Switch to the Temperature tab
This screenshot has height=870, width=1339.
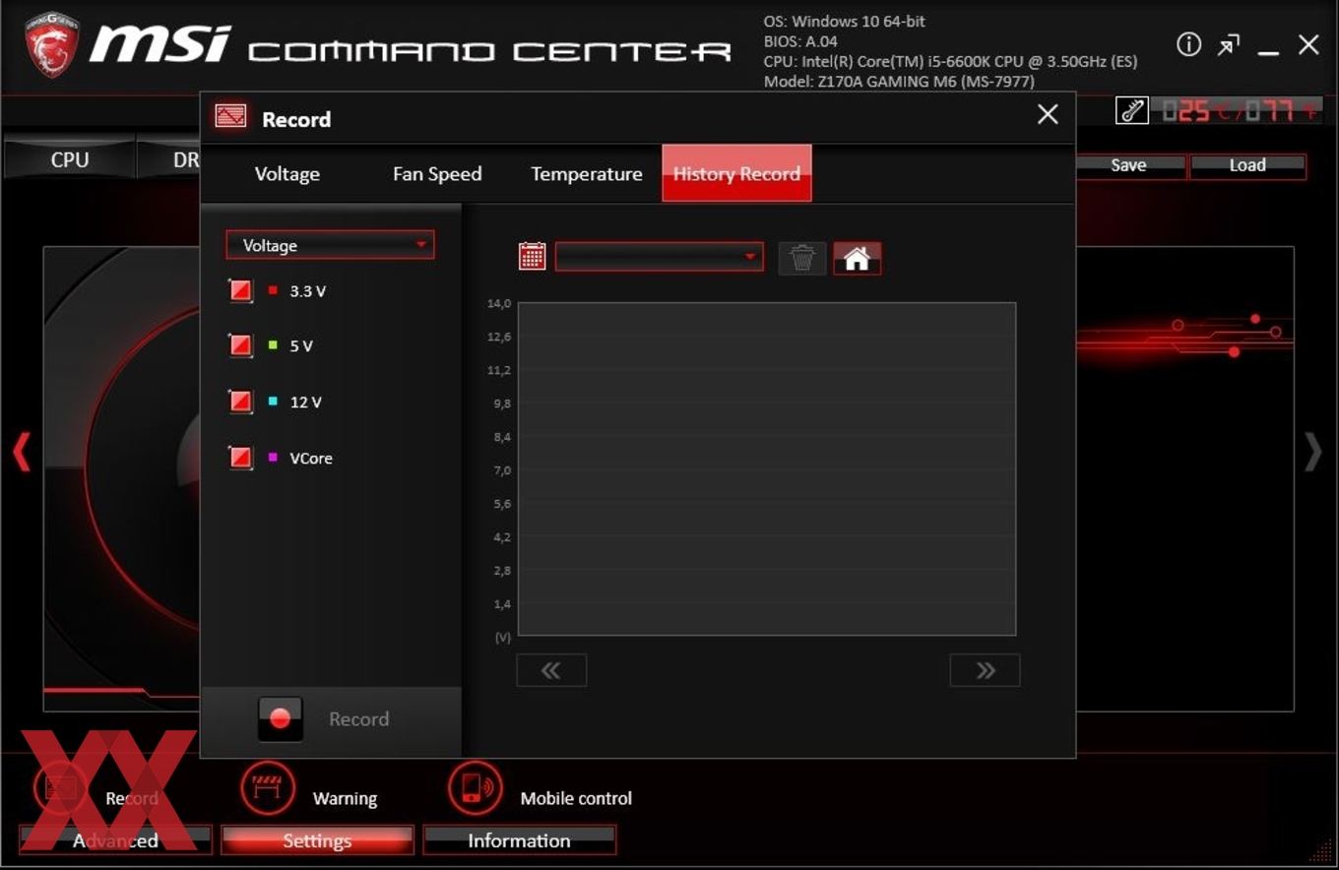[x=587, y=174]
